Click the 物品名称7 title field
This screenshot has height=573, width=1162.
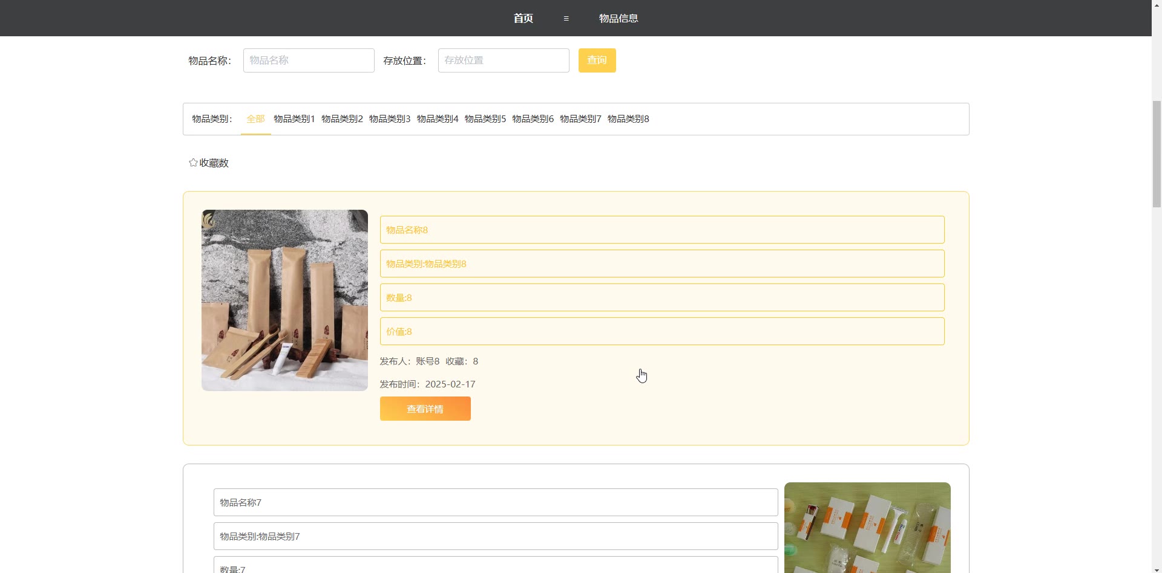tap(495, 502)
